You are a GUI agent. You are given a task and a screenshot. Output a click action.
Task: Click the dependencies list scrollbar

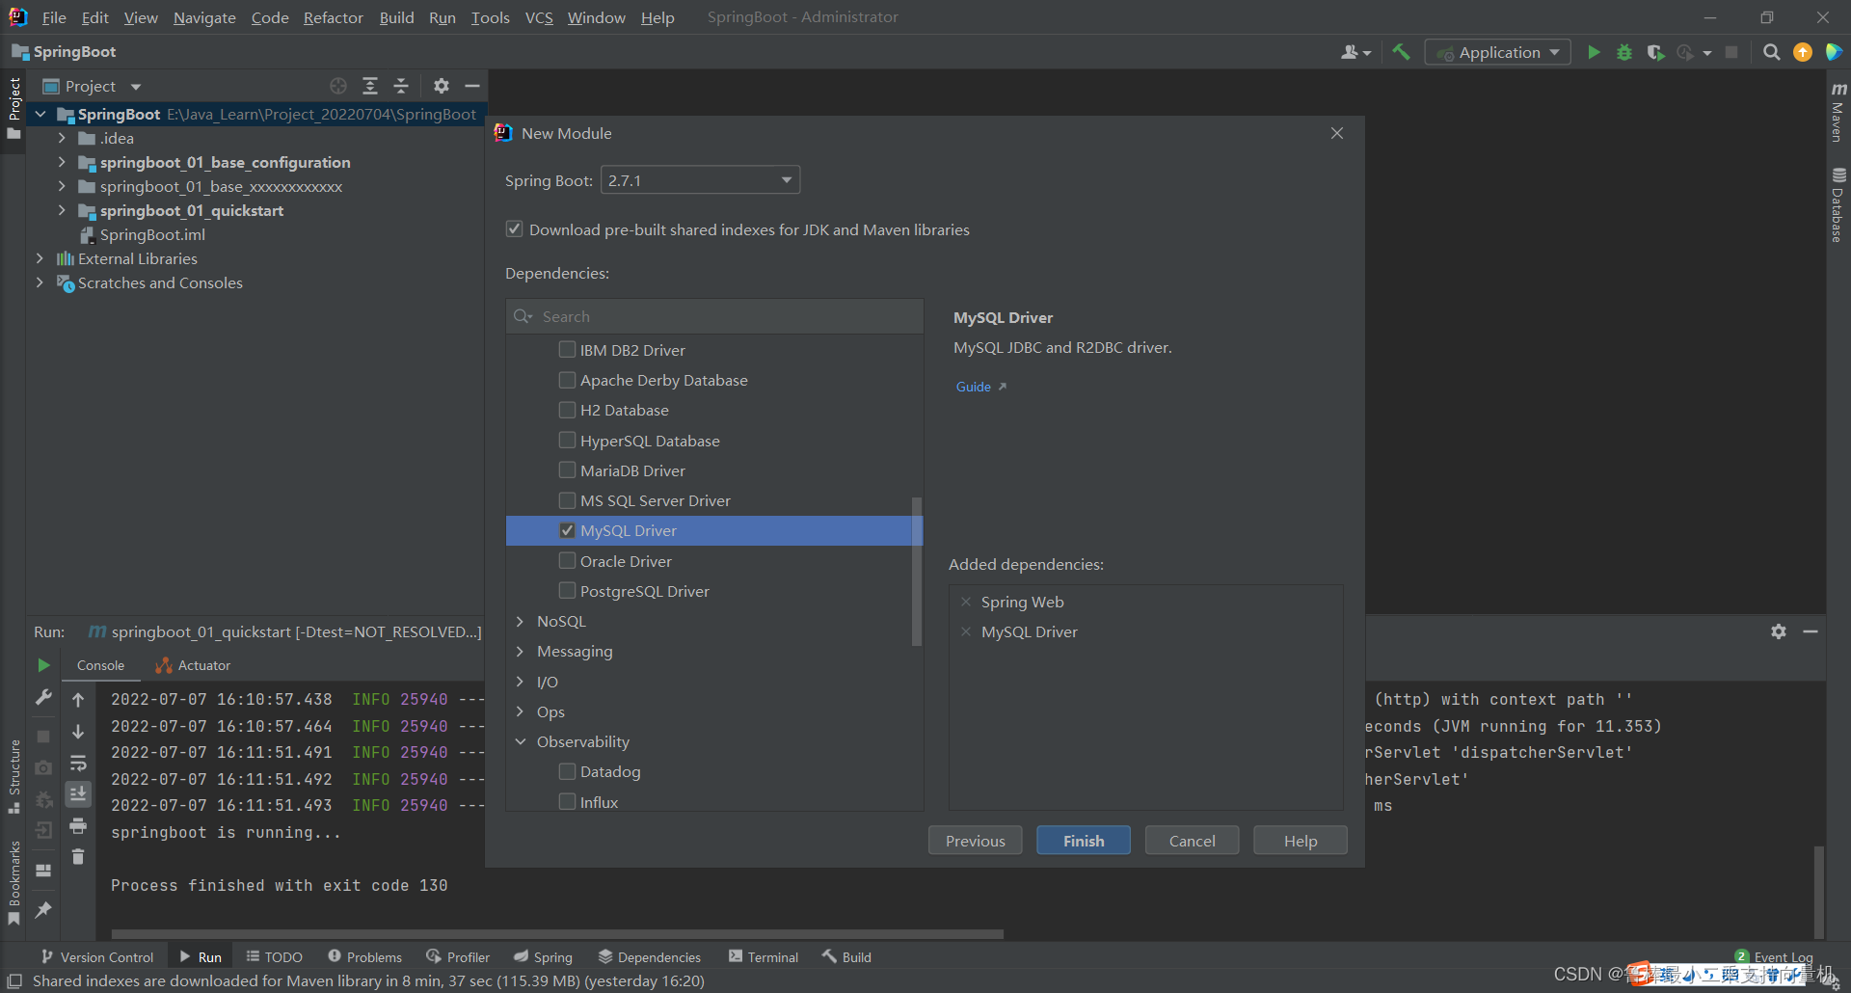pyautogui.click(x=917, y=571)
